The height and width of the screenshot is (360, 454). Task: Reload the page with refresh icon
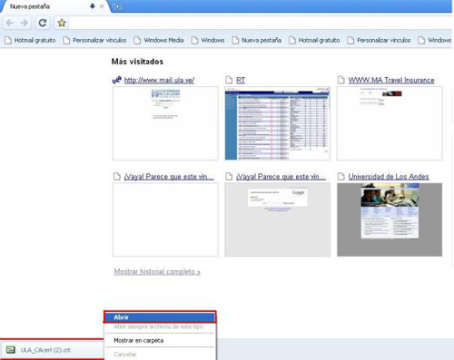43,23
